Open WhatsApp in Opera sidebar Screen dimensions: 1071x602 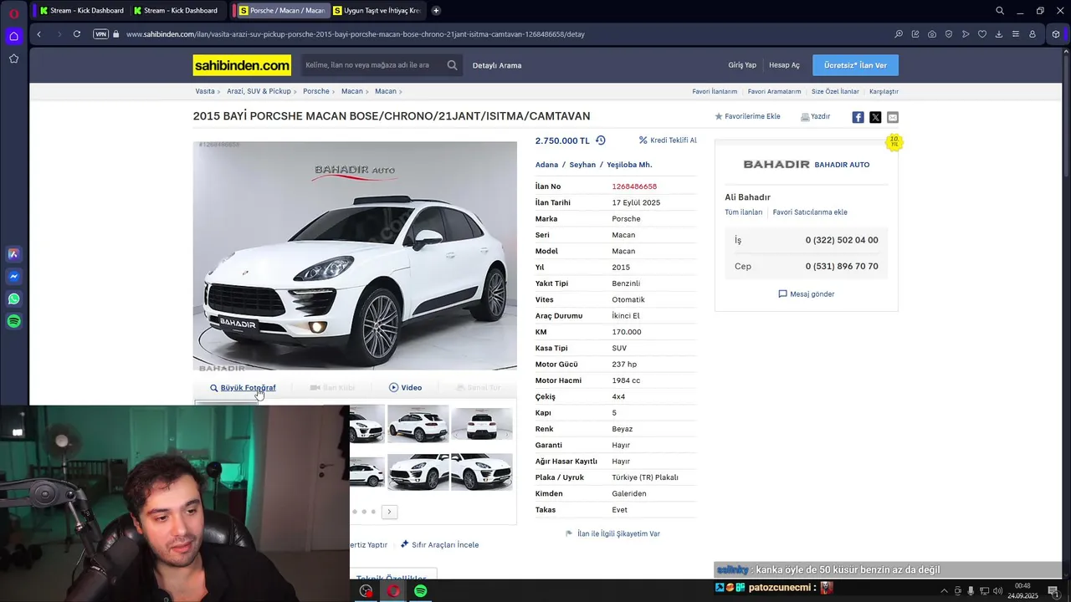tap(13, 298)
